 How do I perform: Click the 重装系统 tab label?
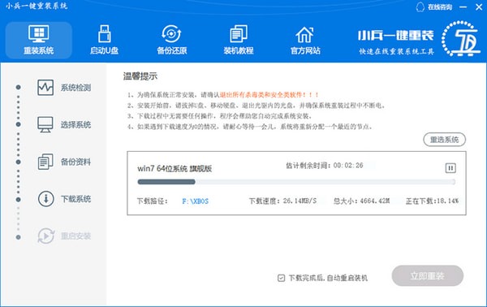[x=39, y=50]
